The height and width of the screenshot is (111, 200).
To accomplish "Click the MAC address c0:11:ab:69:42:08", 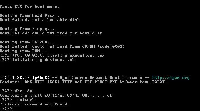I will [x=67, y=95].
